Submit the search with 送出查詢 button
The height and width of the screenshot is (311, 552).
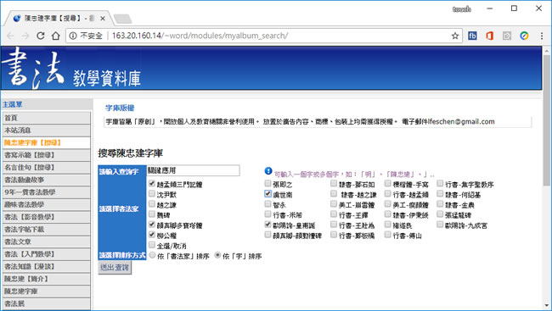coord(115,268)
